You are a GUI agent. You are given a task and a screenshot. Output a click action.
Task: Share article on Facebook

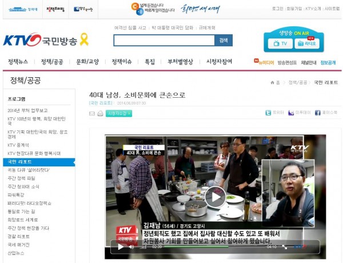click(x=326, y=113)
